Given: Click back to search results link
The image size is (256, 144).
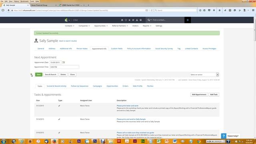Looking at the screenshot, I should tap(68, 41).
